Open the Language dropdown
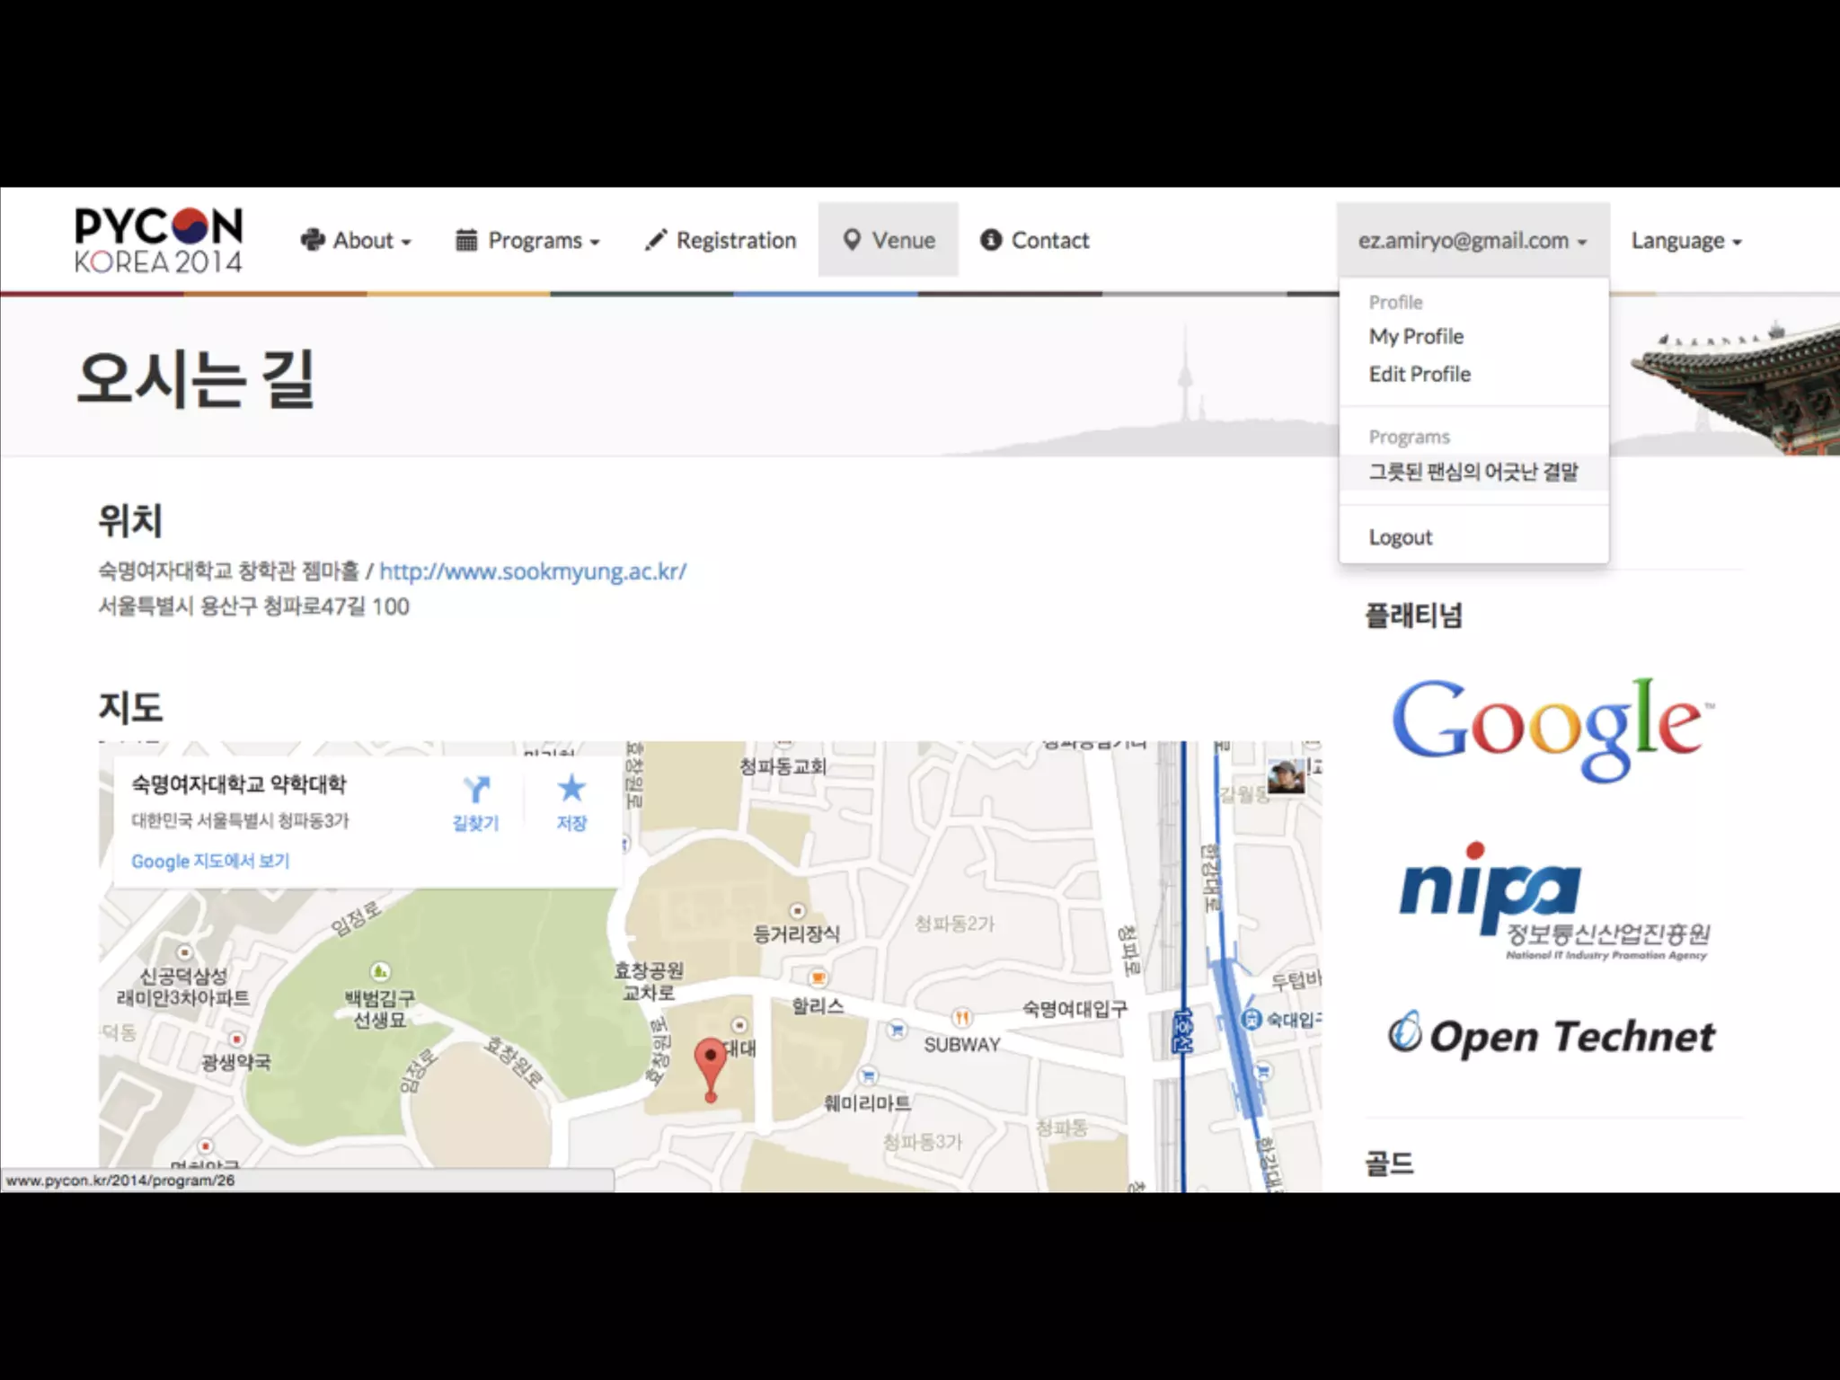 coord(1685,241)
